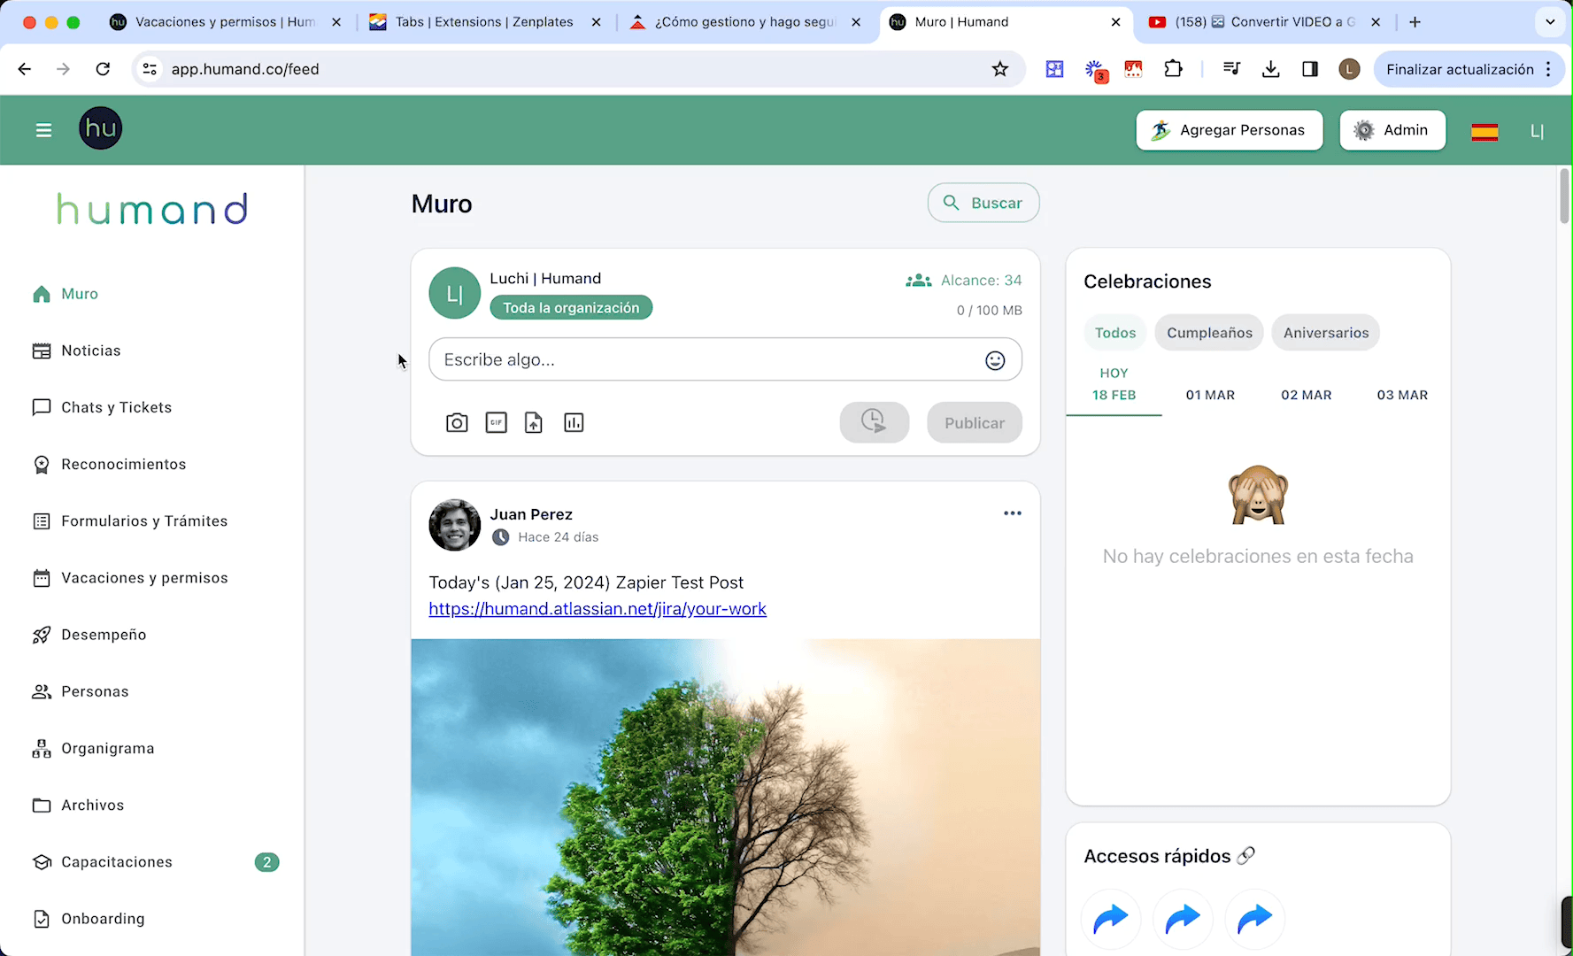Viewport: 1573px width, 956px height.
Task: Create a poll with the chart icon
Action: [574, 423]
